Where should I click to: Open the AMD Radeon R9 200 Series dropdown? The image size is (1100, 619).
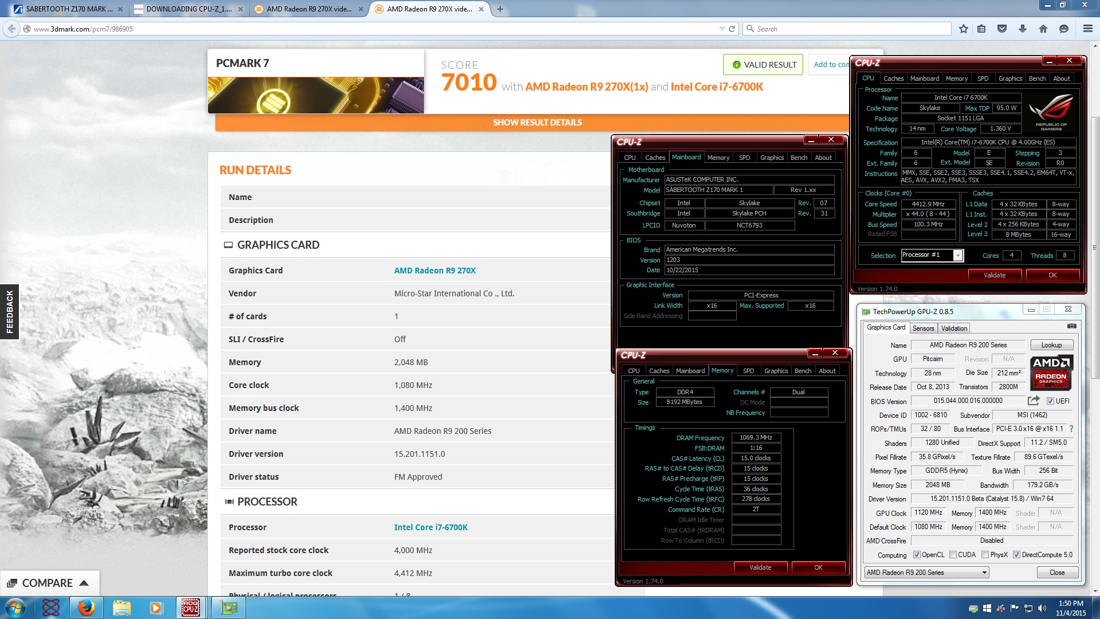[x=926, y=573]
